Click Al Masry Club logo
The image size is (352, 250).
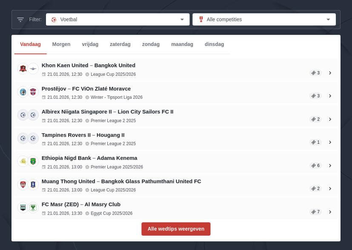click(x=33, y=207)
